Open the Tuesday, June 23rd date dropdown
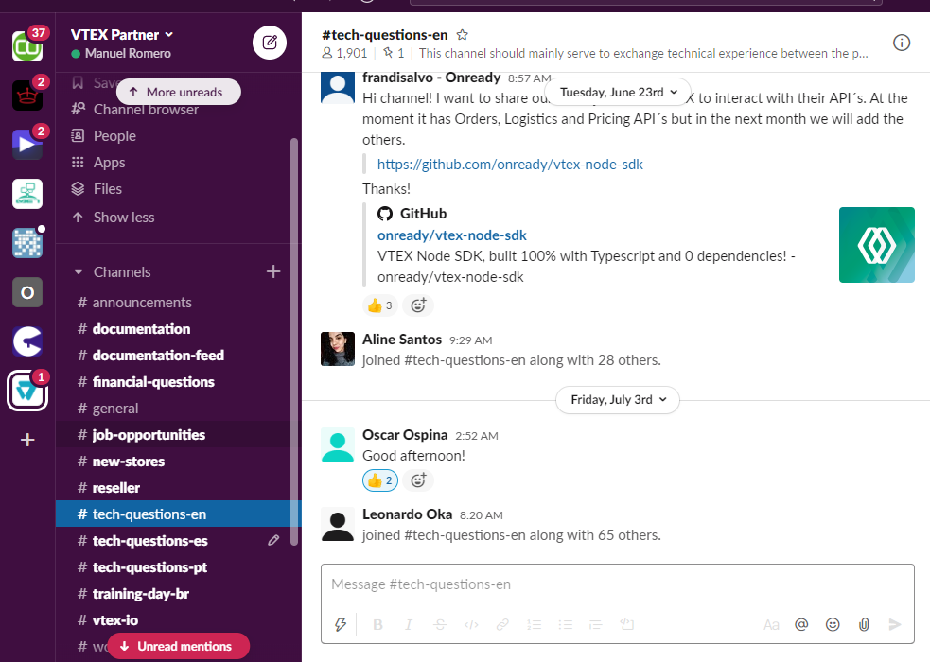 618,92
